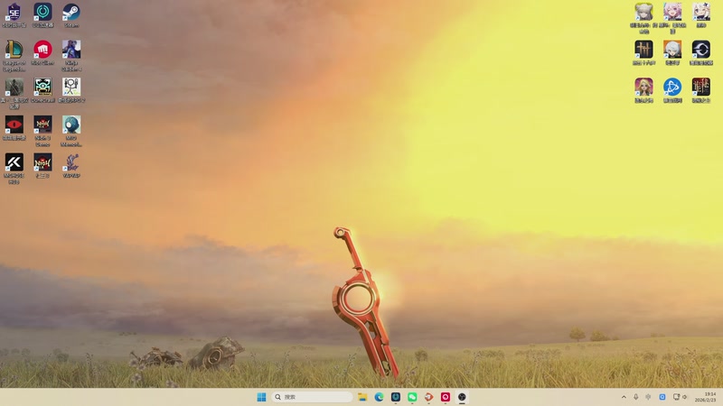The image size is (723, 406).
Task: Open WeChat from the taskbar
Action: point(412,397)
